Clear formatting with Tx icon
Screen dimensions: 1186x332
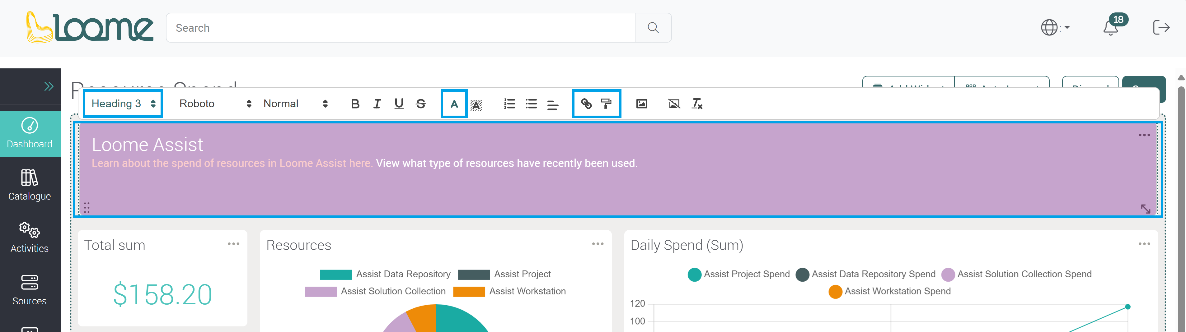click(x=697, y=104)
